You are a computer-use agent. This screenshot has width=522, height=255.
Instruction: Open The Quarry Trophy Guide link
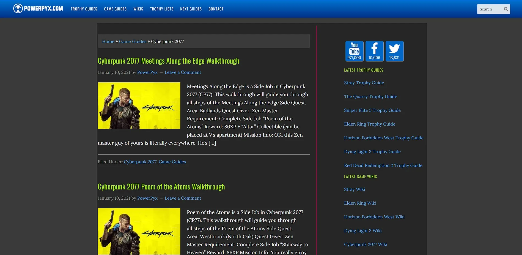tap(370, 96)
